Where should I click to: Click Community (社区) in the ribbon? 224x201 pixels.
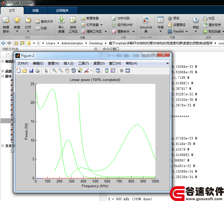[209, 18]
